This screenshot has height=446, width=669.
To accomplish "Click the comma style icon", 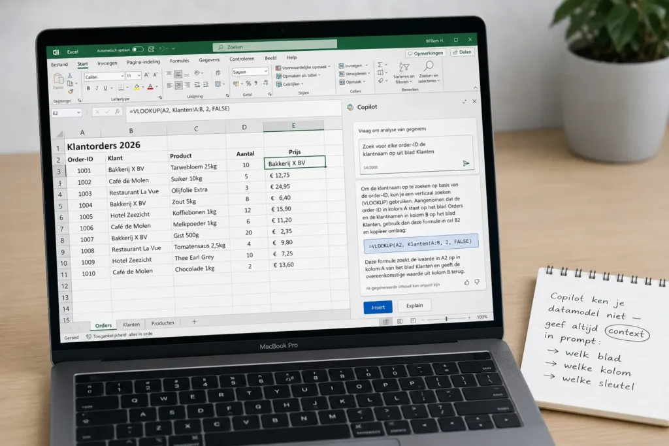I will pos(256,83).
